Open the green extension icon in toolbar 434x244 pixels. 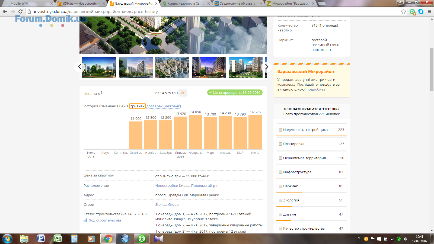[x=413, y=12]
